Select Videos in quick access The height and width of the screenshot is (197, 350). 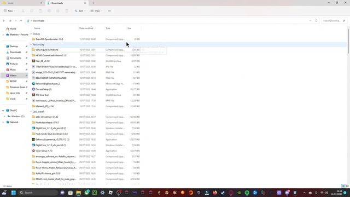[14, 76]
